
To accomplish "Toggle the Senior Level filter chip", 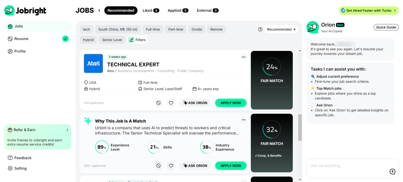I will pyautogui.click(x=112, y=40).
